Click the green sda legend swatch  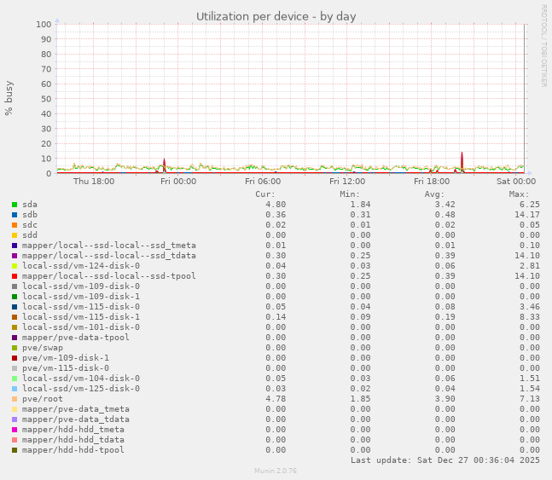click(15, 205)
